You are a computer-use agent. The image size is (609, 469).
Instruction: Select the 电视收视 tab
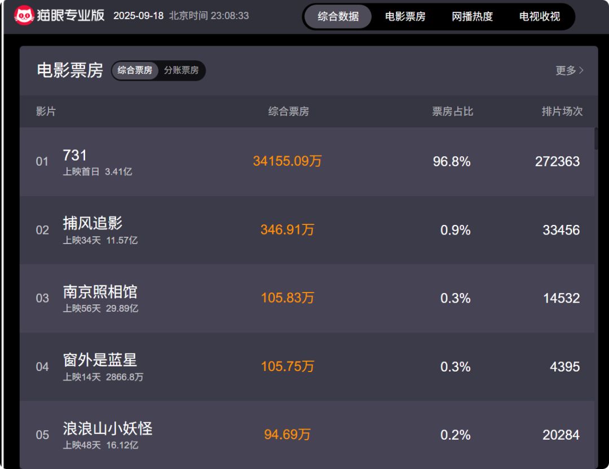(539, 17)
